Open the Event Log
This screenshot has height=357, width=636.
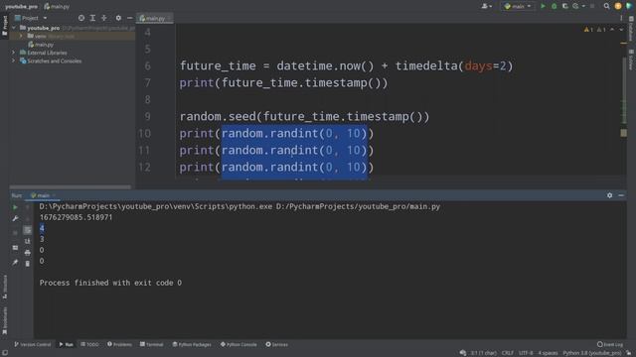coord(609,344)
